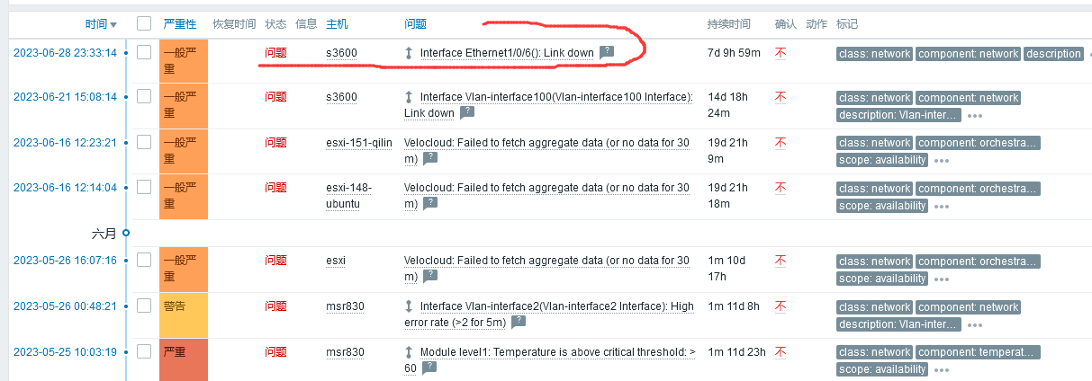The height and width of the screenshot is (381, 1092).
Task: Click dependency arrows icon before Module level1 Temperature
Action: coord(410,352)
